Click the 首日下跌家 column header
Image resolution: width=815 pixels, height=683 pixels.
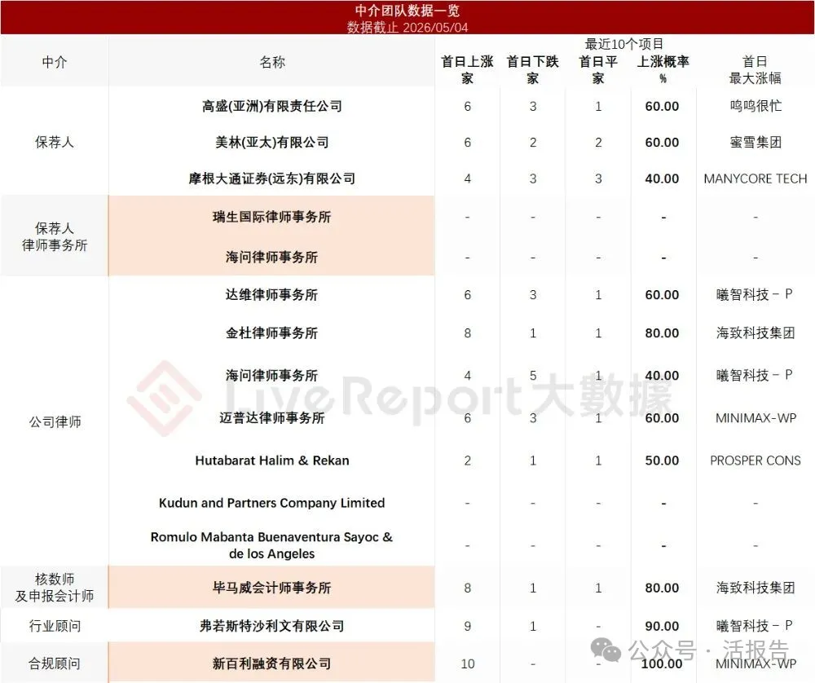coord(533,69)
